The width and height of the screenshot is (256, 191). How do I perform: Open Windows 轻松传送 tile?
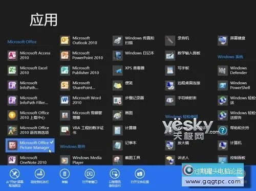(x=237, y=100)
